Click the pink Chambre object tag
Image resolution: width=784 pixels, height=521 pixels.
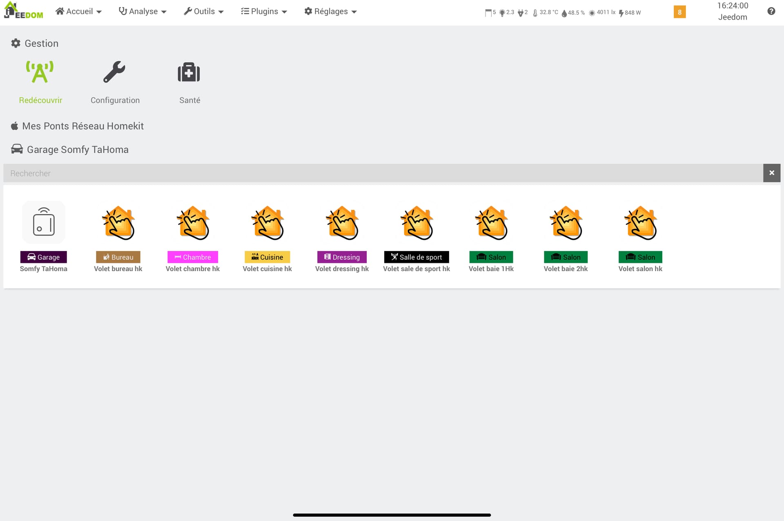[x=193, y=257]
